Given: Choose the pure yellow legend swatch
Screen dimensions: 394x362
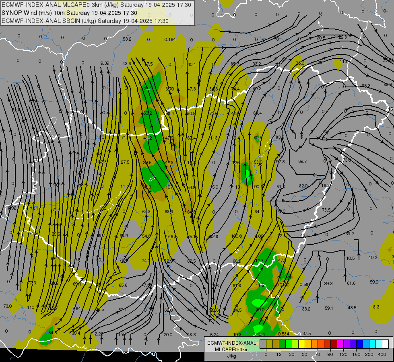Looking at the screenshot, I should 301,344.
